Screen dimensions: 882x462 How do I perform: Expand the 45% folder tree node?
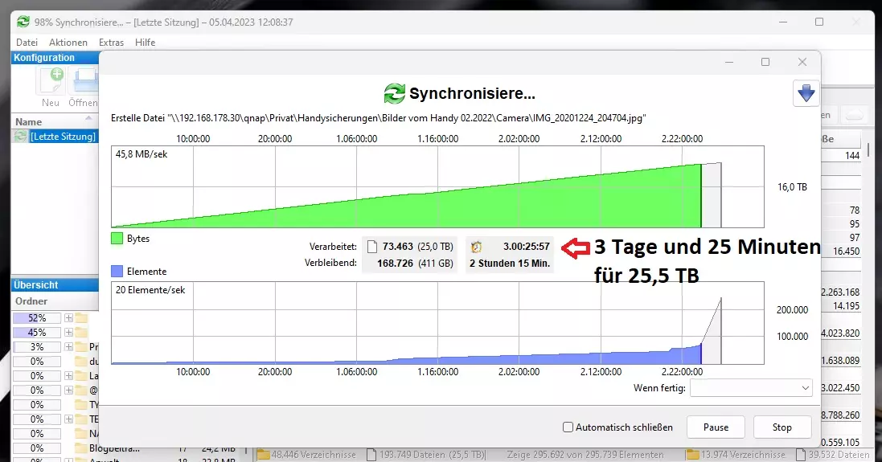[x=68, y=333]
